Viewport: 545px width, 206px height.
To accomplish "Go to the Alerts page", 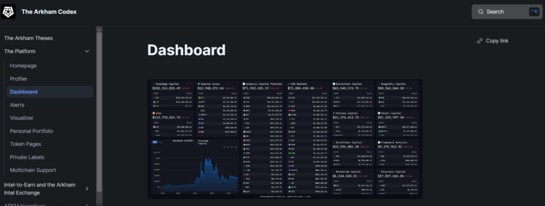I will tap(17, 105).
